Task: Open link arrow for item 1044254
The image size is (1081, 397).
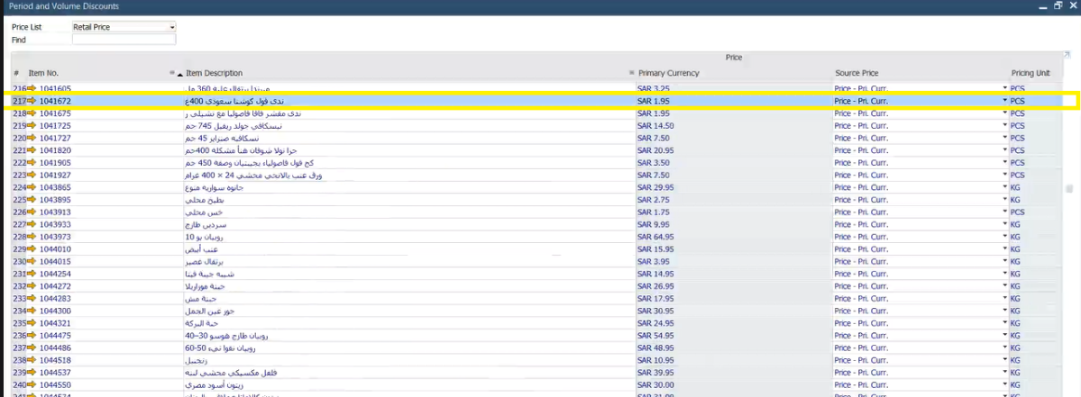Action: point(31,275)
